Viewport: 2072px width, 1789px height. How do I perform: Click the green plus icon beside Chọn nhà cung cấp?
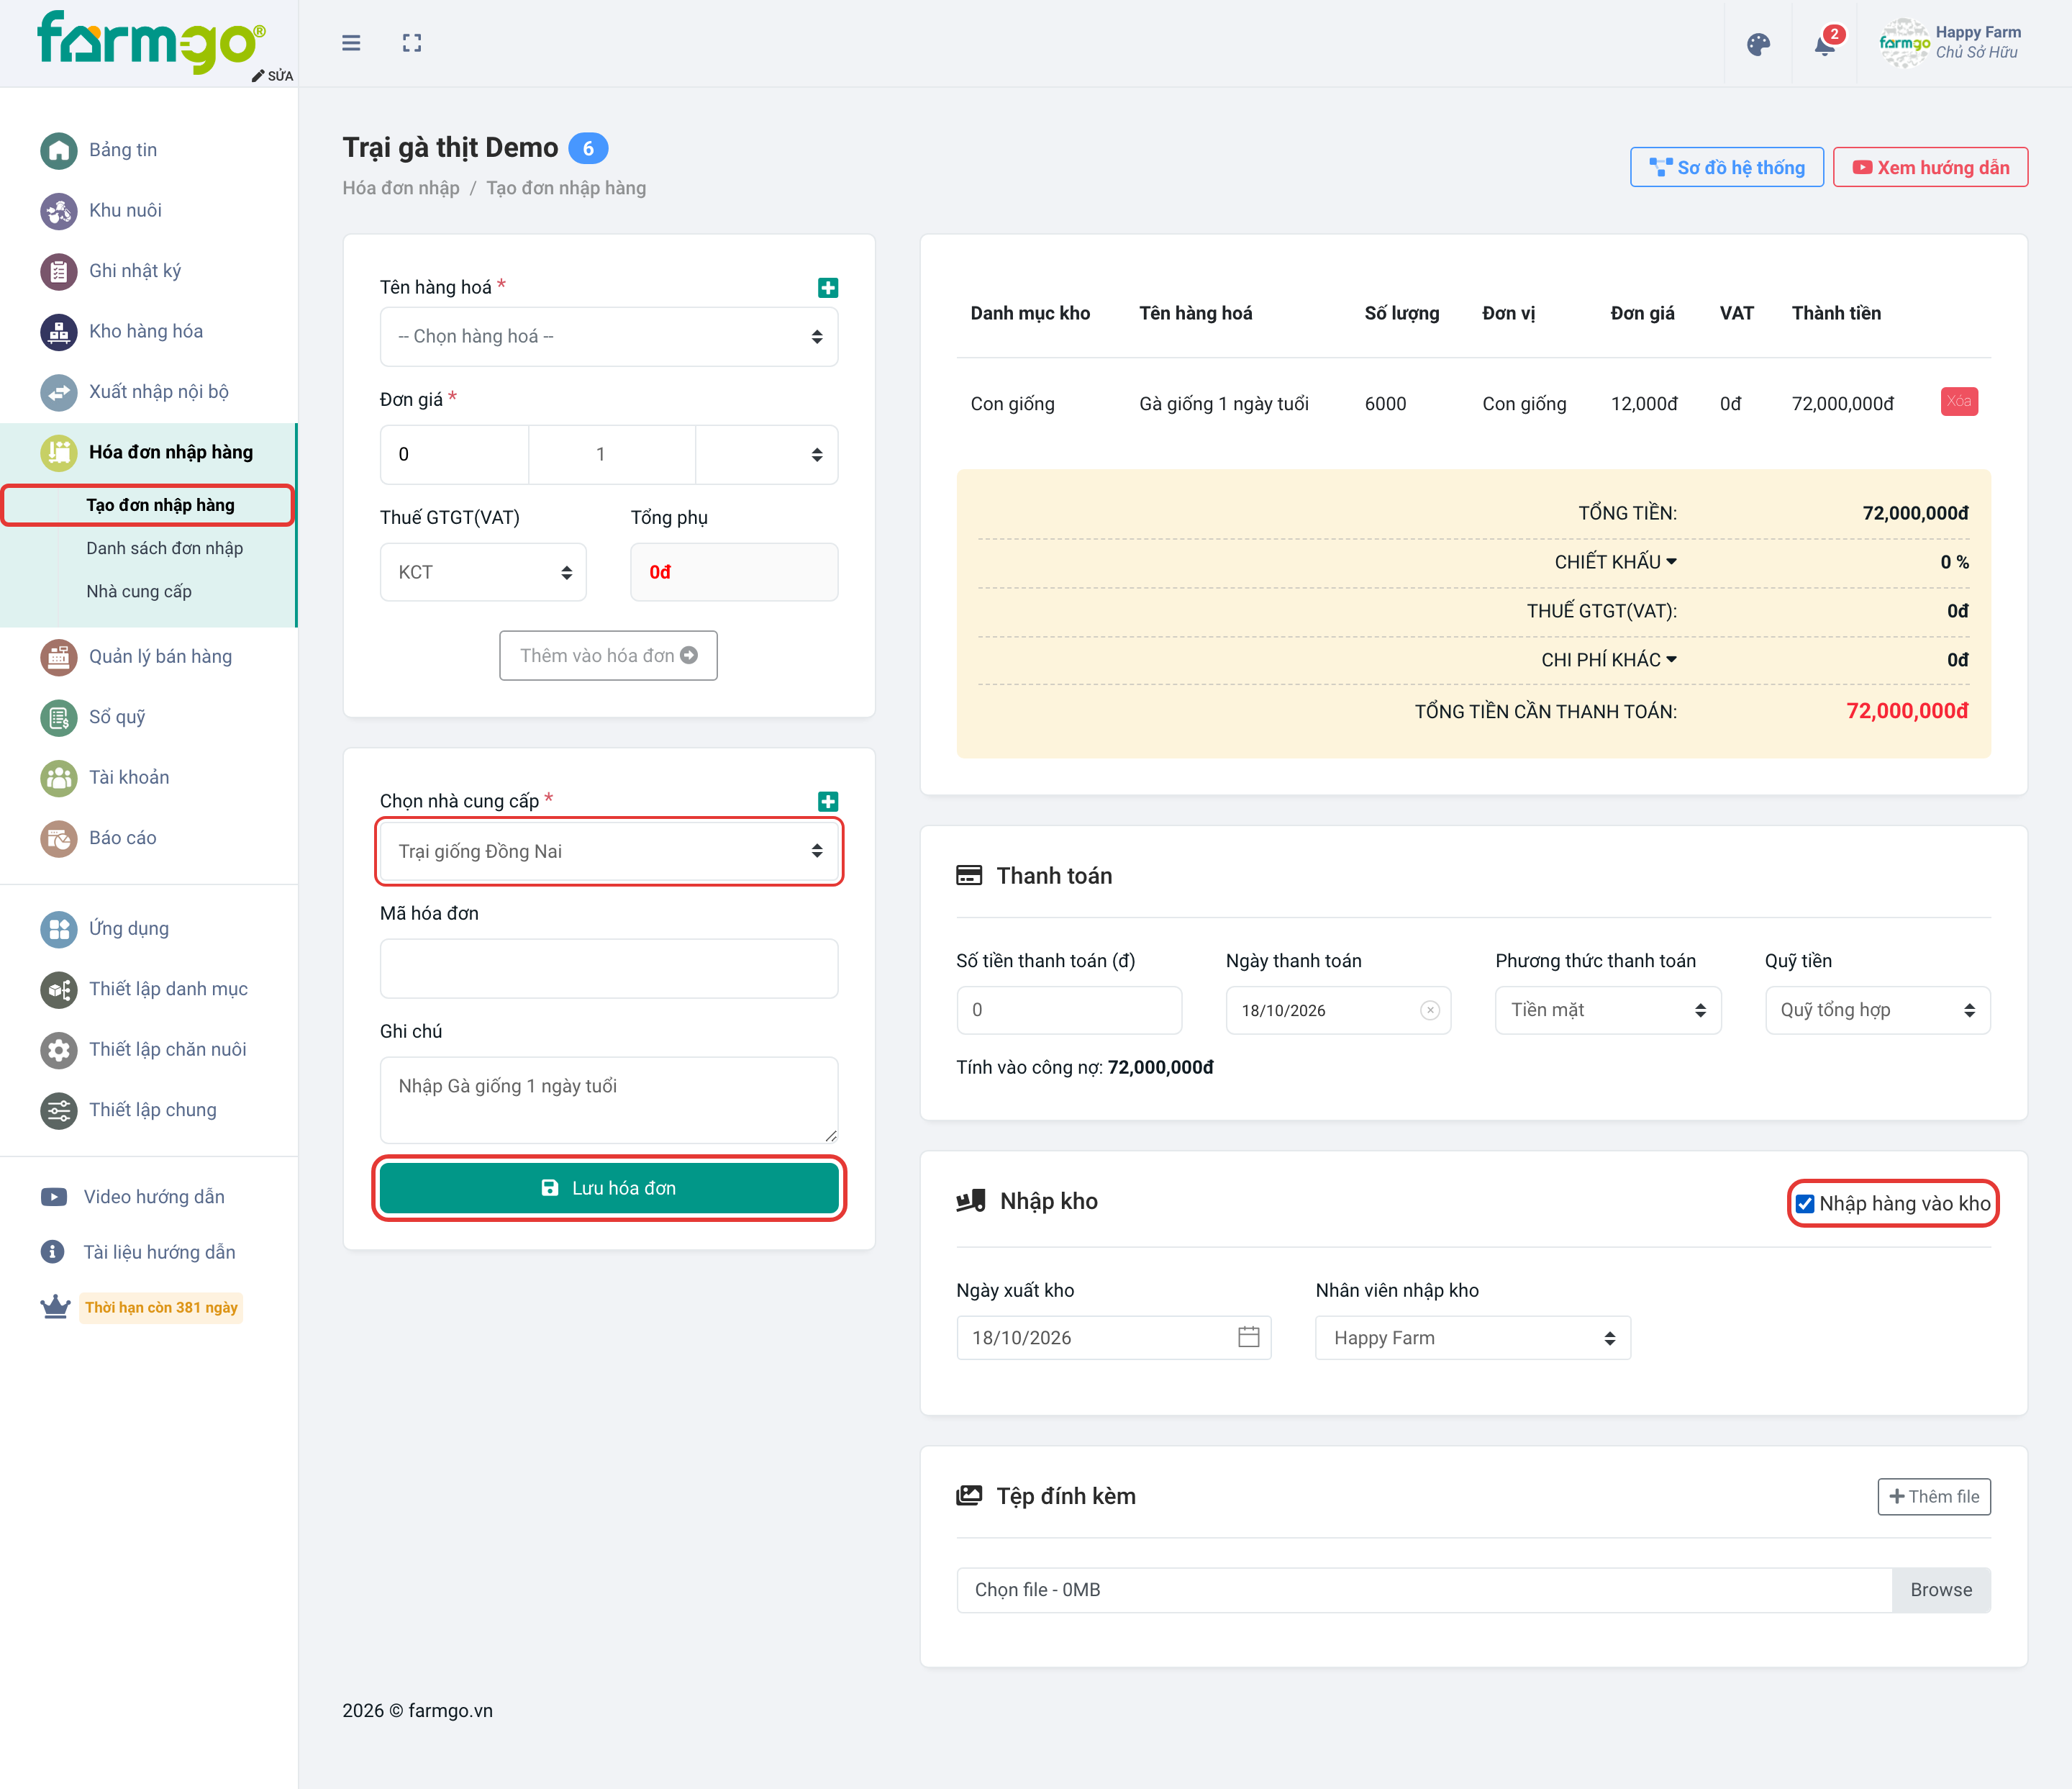coord(828,801)
